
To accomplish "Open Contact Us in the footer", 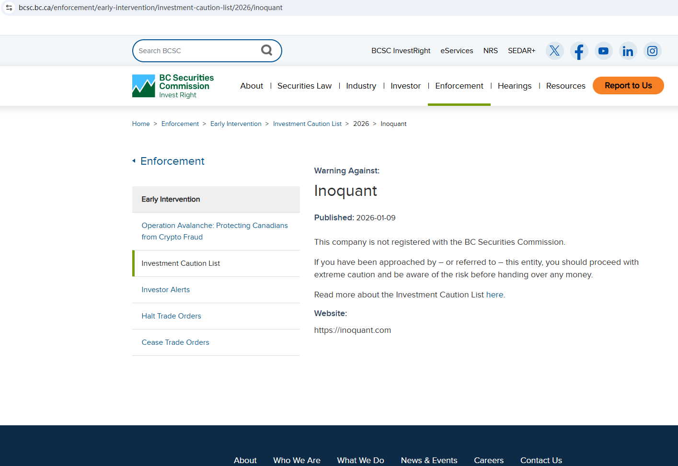I will 541,460.
